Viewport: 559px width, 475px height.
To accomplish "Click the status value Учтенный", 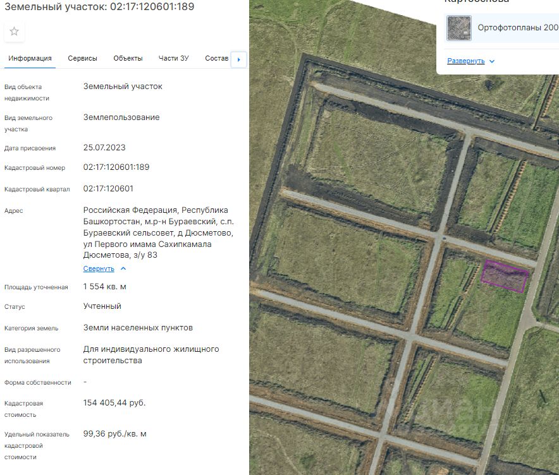I will (x=102, y=306).
